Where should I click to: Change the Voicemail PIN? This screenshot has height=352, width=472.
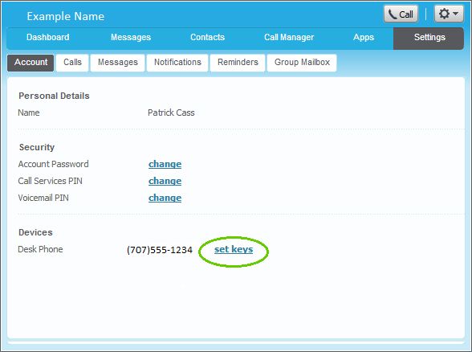tap(165, 198)
